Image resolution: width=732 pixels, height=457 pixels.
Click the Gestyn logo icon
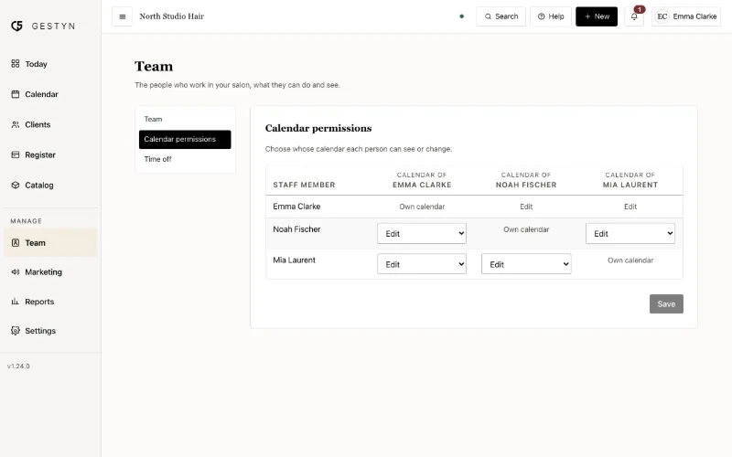coord(16,27)
